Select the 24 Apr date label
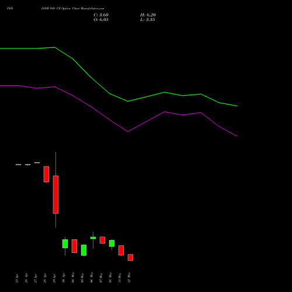 26,279
